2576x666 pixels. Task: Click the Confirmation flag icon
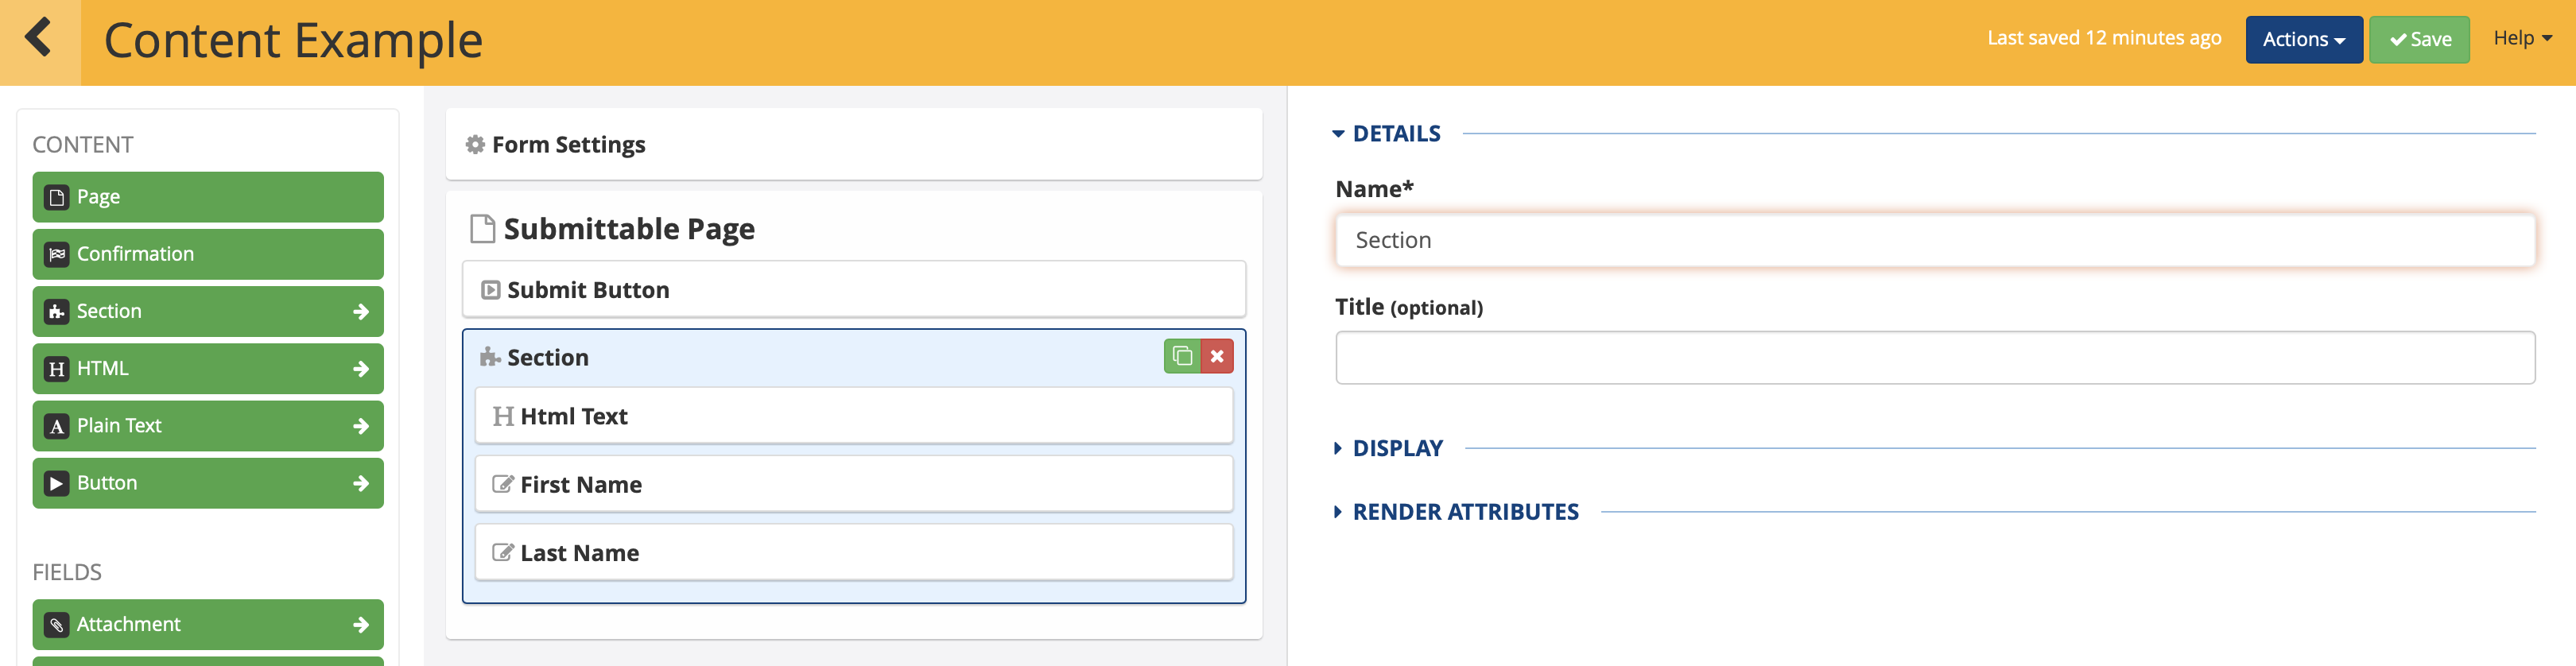coord(57,254)
